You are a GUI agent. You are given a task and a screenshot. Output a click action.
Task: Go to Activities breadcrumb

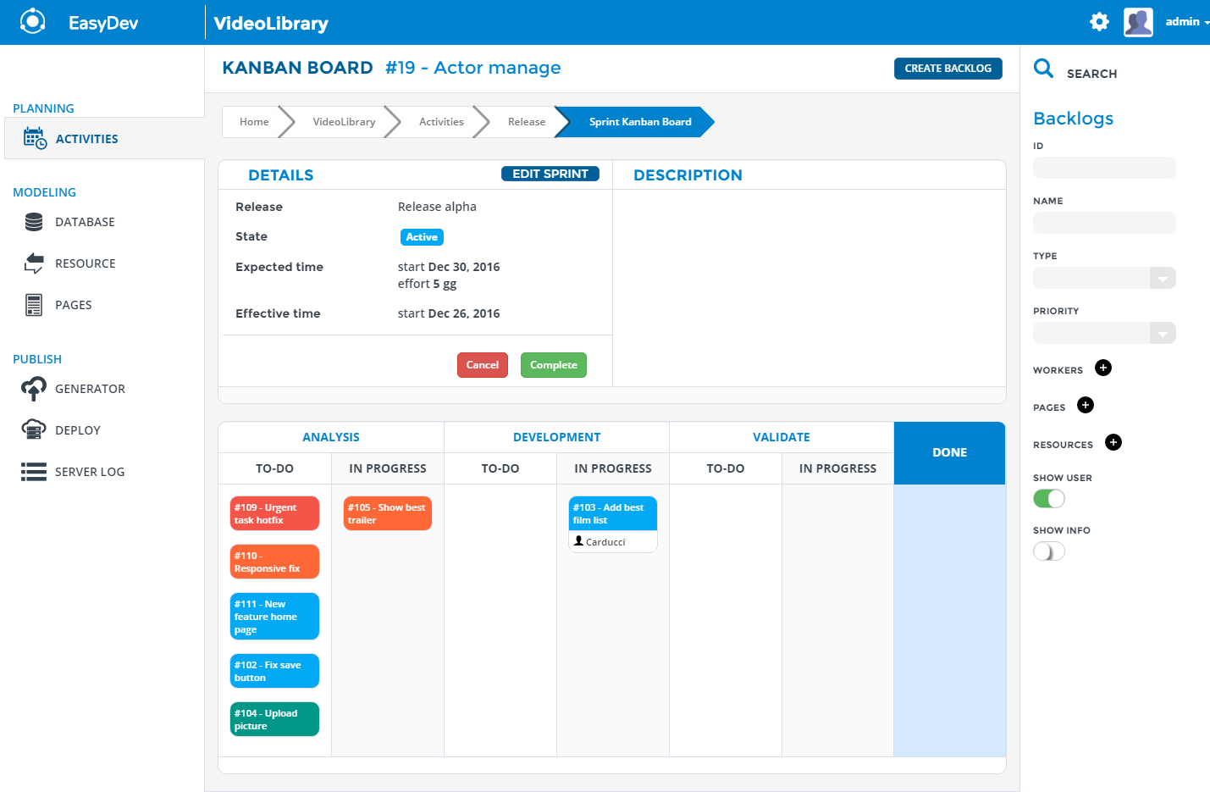pyautogui.click(x=441, y=122)
